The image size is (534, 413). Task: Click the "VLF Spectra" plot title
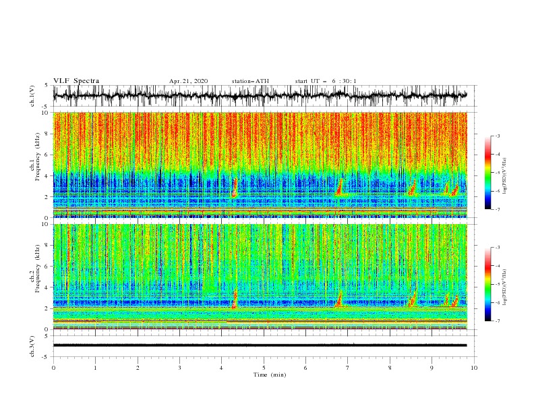76,81
